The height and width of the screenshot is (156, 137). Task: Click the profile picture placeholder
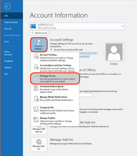tap(114, 52)
